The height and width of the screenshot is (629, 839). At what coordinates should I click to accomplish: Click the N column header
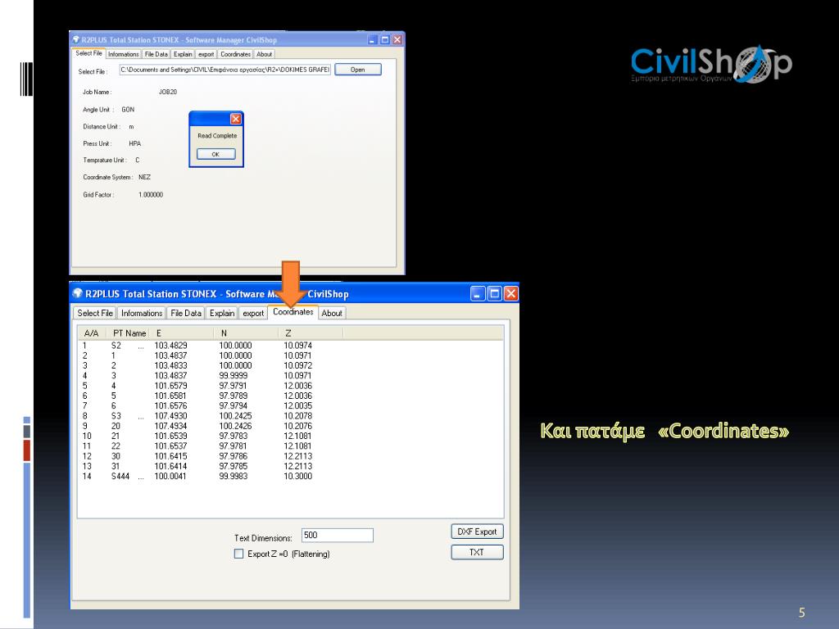click(246, 333)
